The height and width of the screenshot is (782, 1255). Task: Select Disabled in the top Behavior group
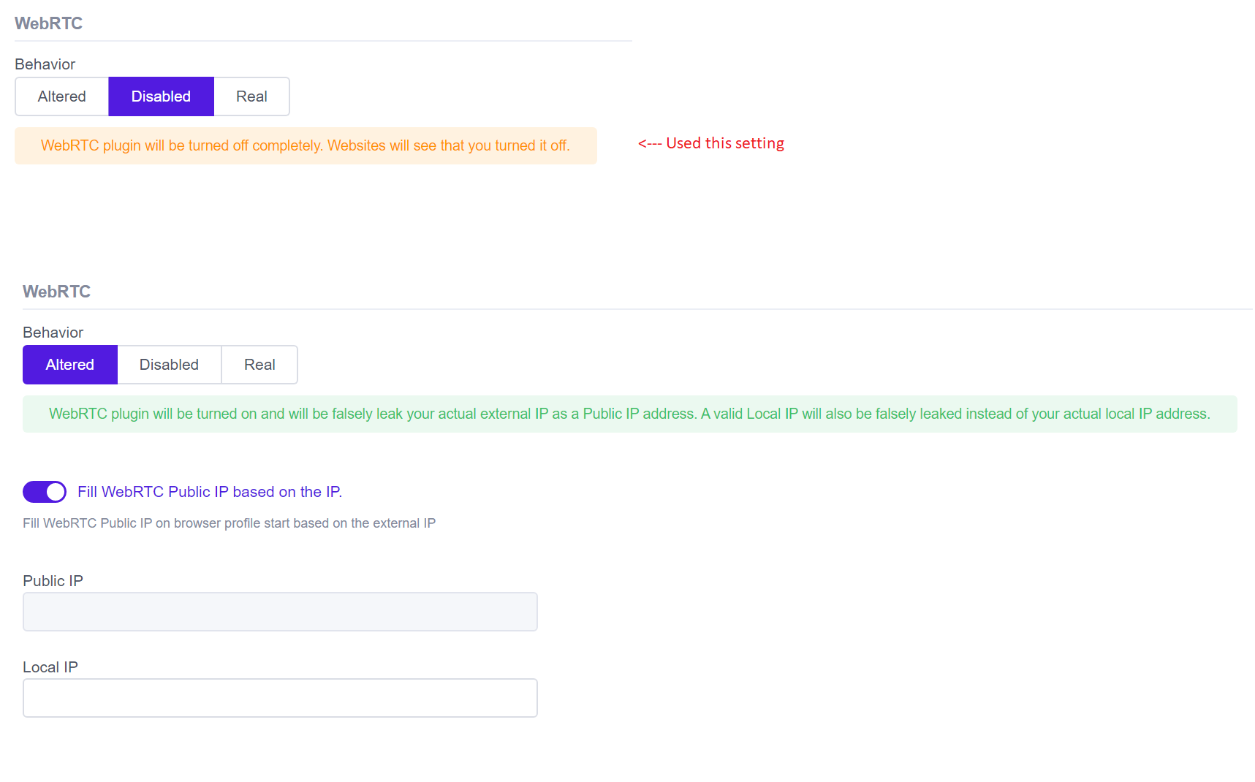[x=161, y=96]
